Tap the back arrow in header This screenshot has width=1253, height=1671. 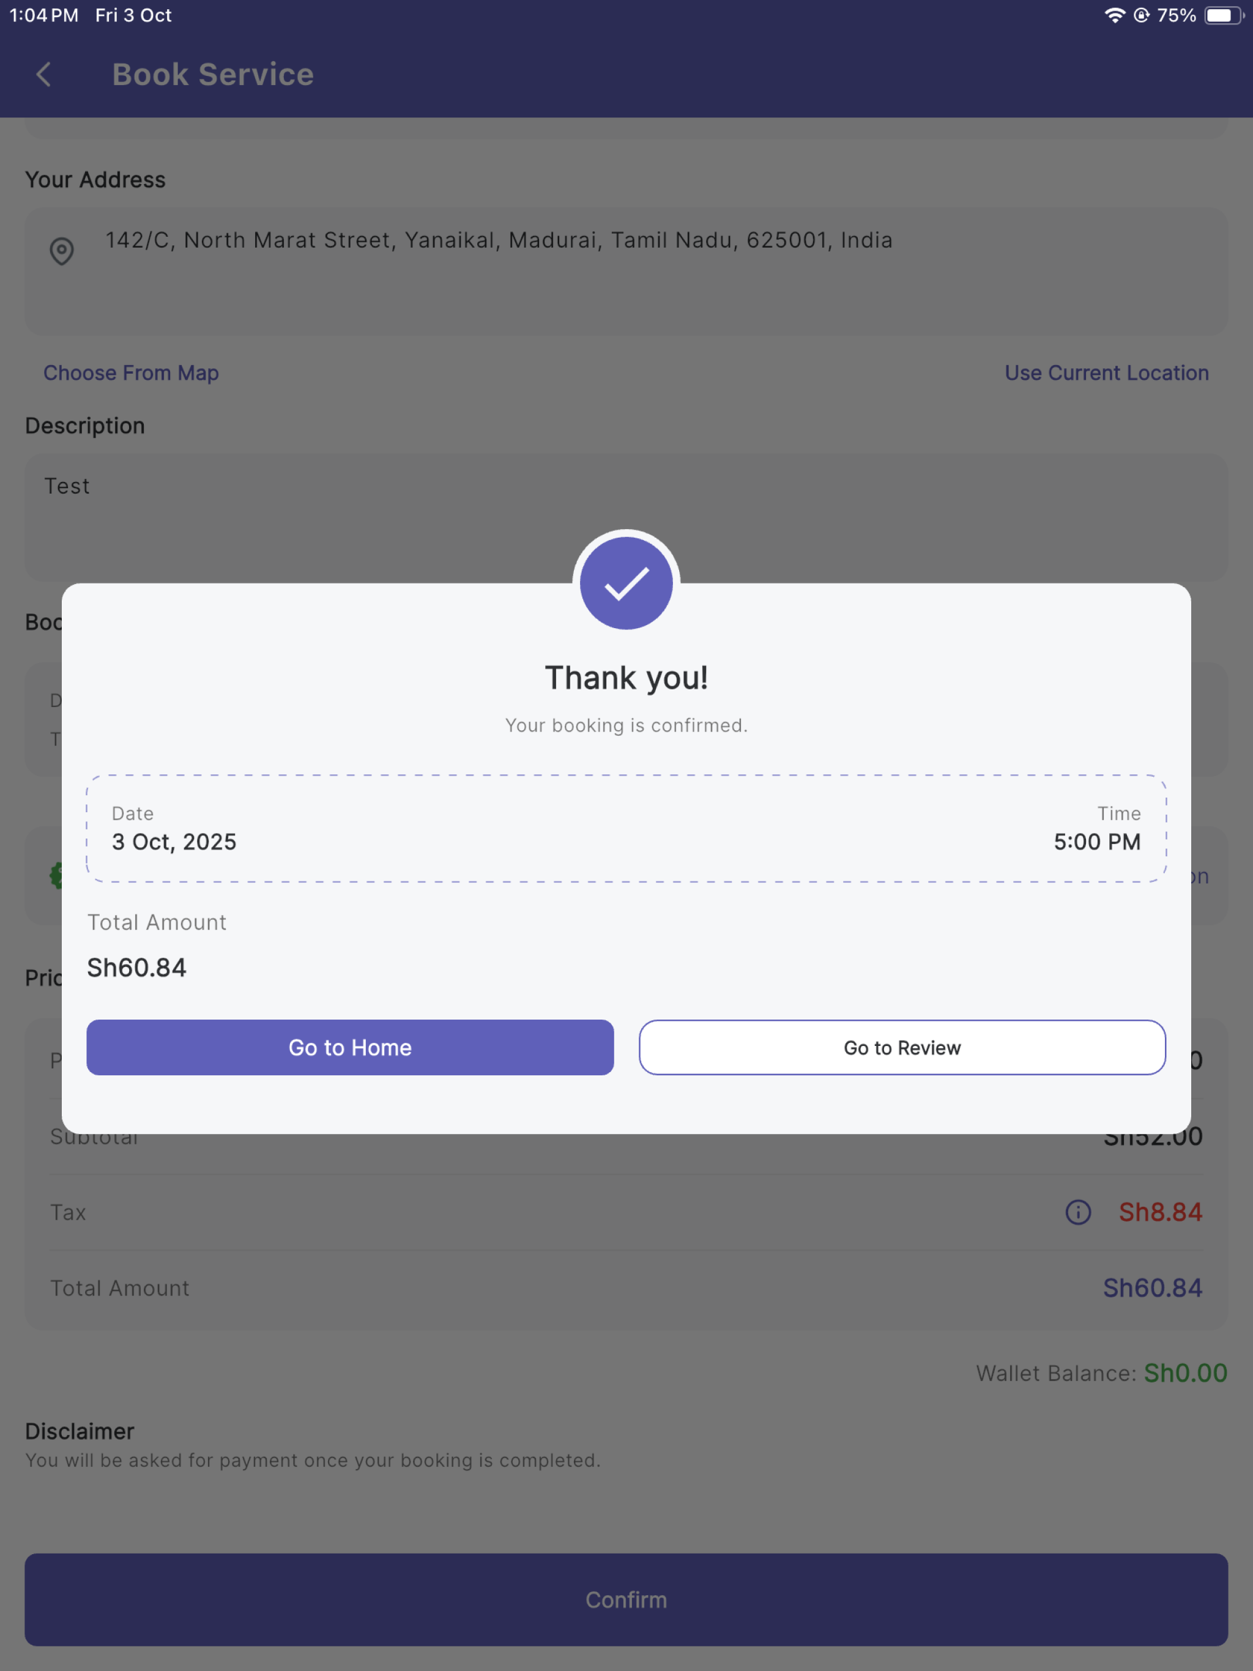(44, 75)
